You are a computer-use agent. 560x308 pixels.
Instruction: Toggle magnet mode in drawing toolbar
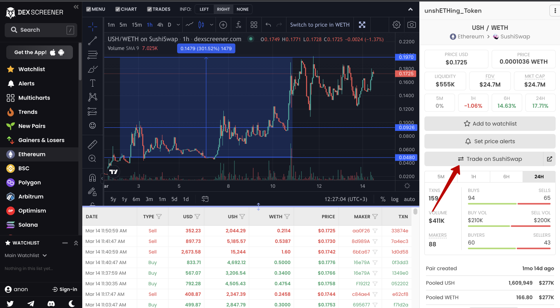point(92,178)
